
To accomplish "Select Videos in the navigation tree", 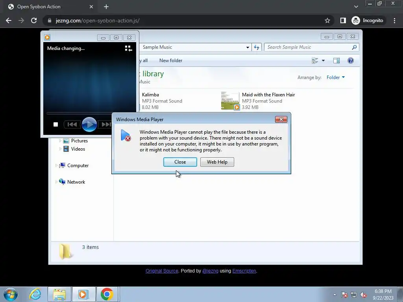I will click(x=78, y=149).
